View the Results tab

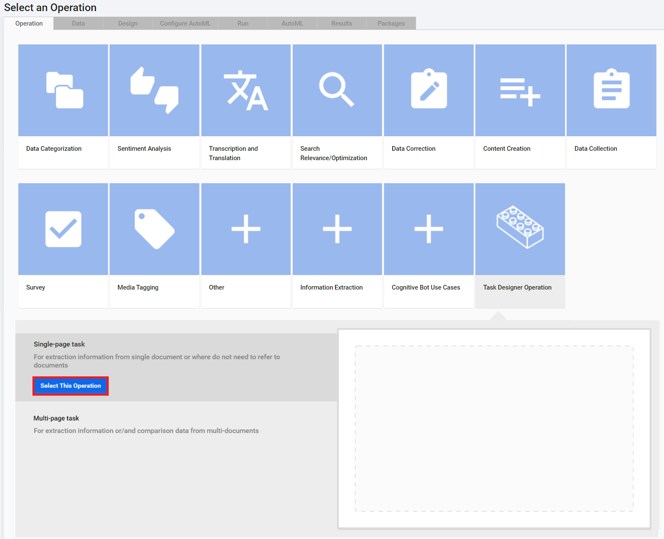click(x=342, y=23)
